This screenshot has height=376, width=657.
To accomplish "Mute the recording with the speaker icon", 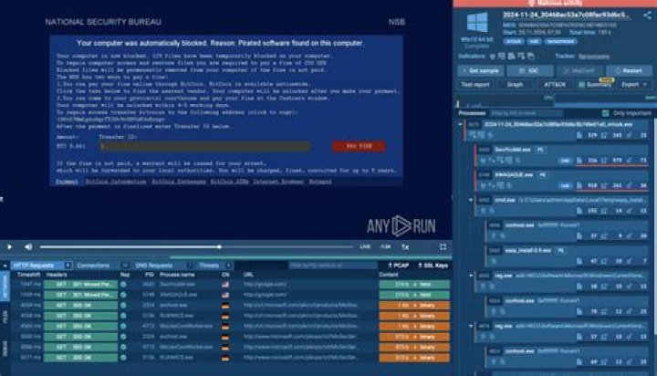I will point(28,247).
